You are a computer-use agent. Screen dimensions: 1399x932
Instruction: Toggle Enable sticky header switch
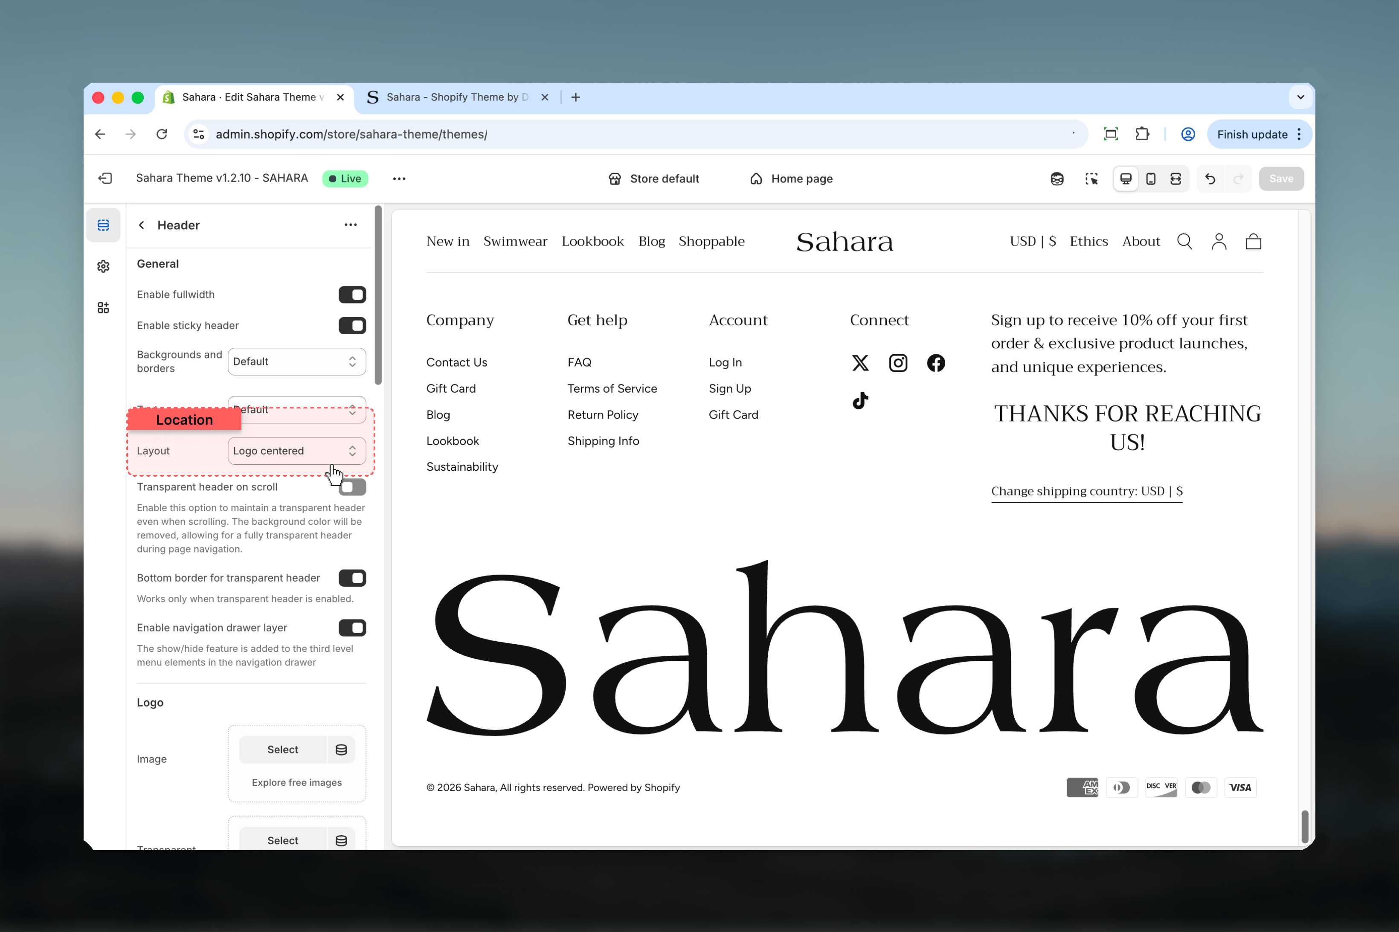pos(352,325)
